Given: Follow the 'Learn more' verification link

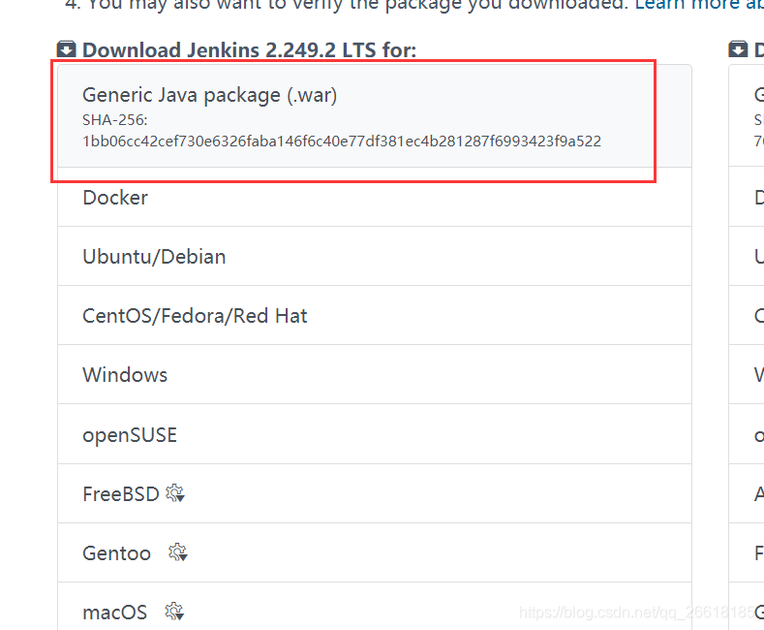Looking at the screenshot, I should (699, 4).
